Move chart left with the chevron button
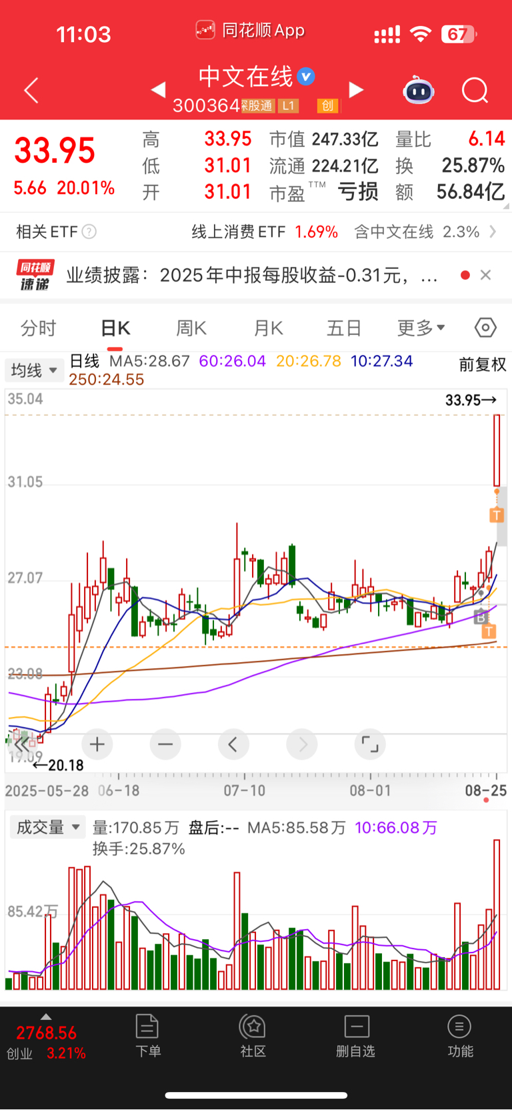512x1110 pixels. (x=233, y=744)
